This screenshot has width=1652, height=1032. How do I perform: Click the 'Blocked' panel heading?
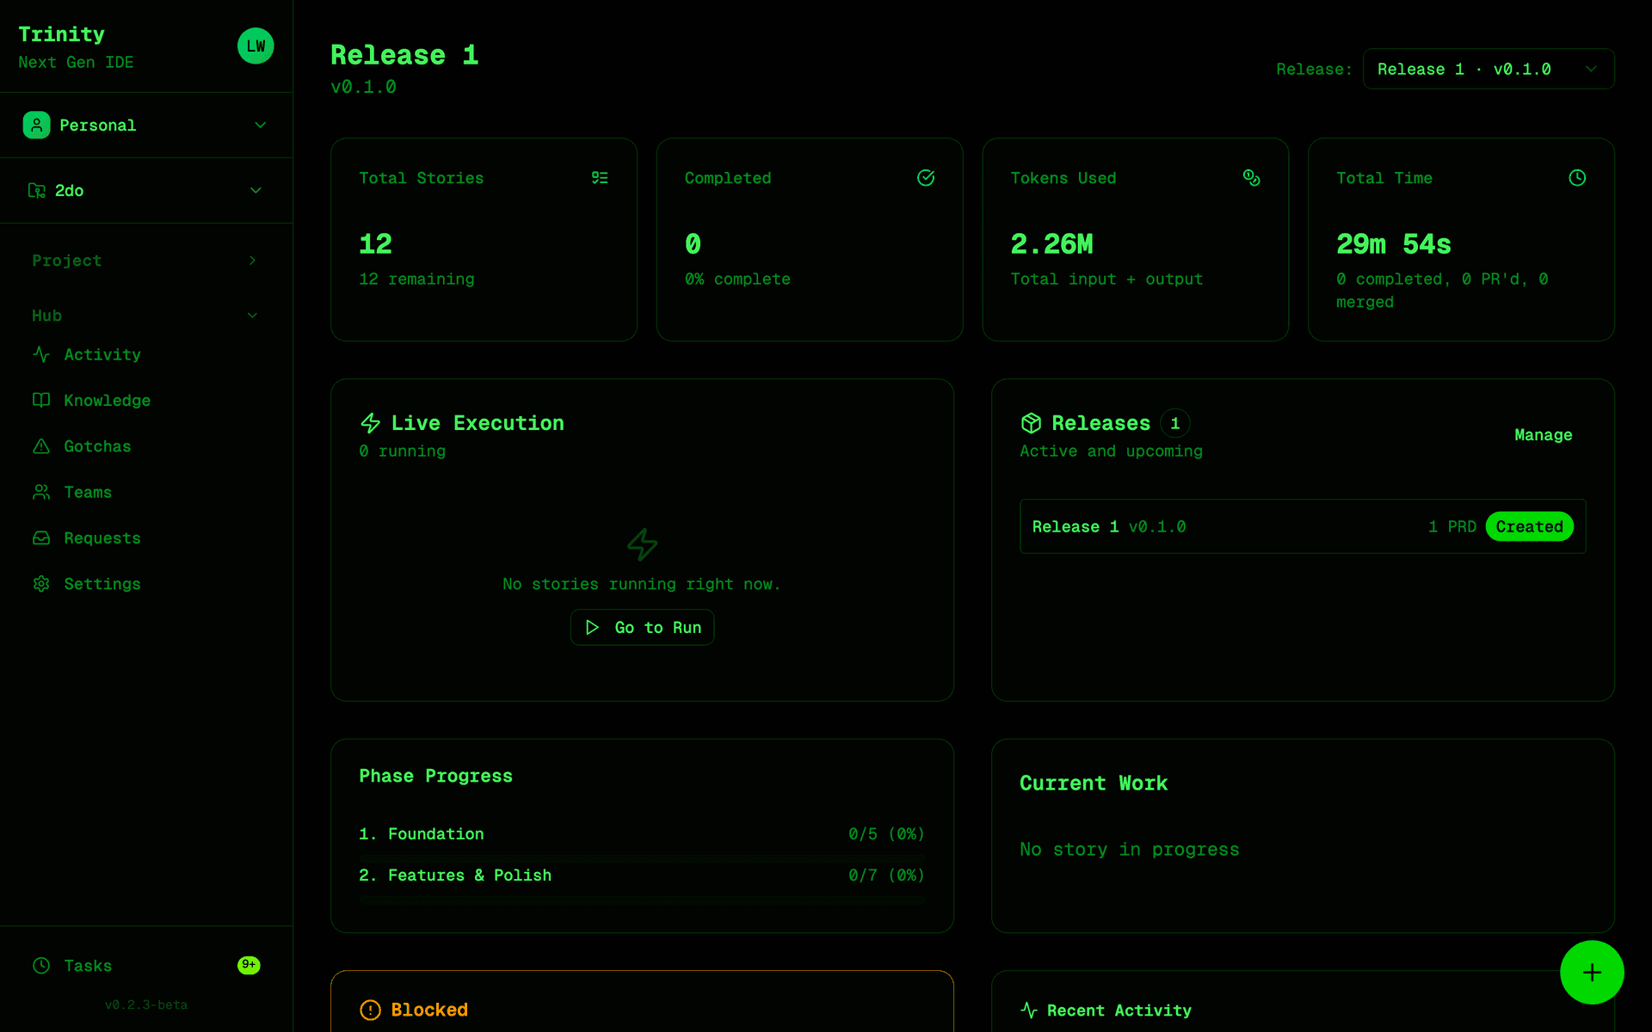point(429,1010)
